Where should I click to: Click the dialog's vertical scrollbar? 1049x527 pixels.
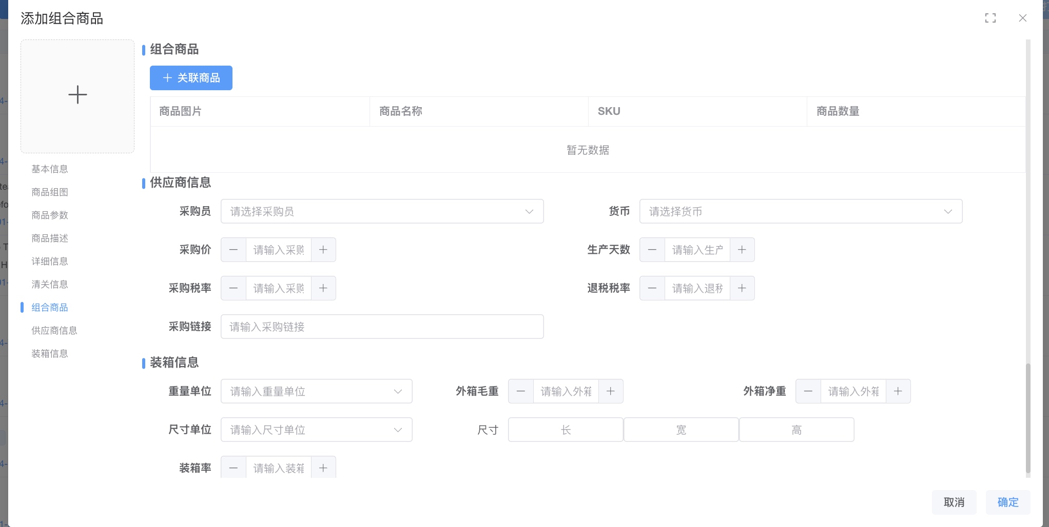1028,418
